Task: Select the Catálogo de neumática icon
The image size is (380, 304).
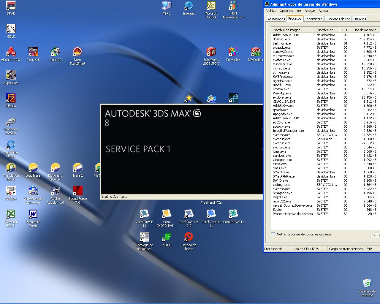Action: coord(144,242)
